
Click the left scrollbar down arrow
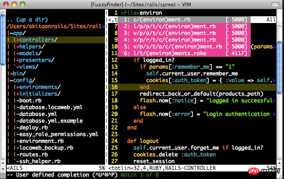coord(3,169)
